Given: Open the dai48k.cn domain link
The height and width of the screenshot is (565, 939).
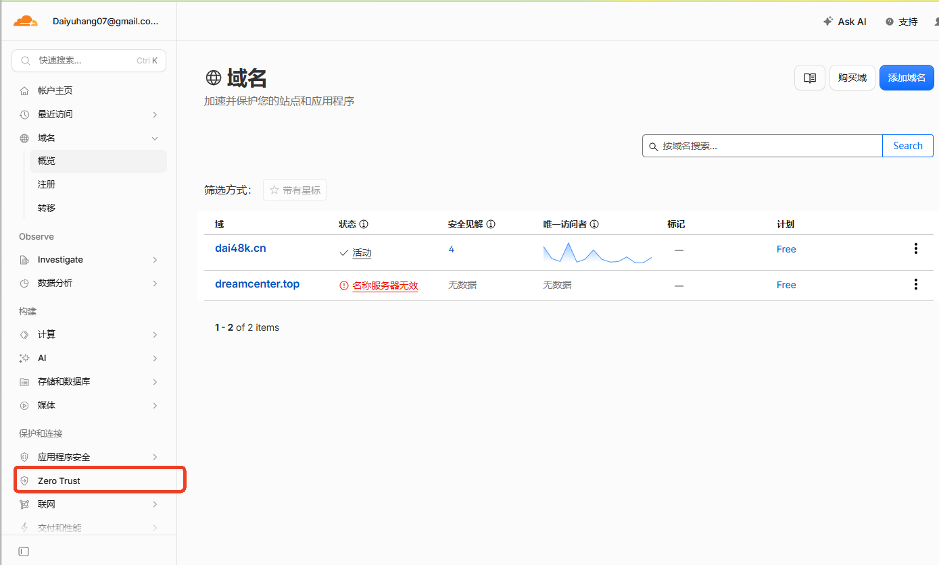Looking at the screenshot, I should click(x=241, y=248).
